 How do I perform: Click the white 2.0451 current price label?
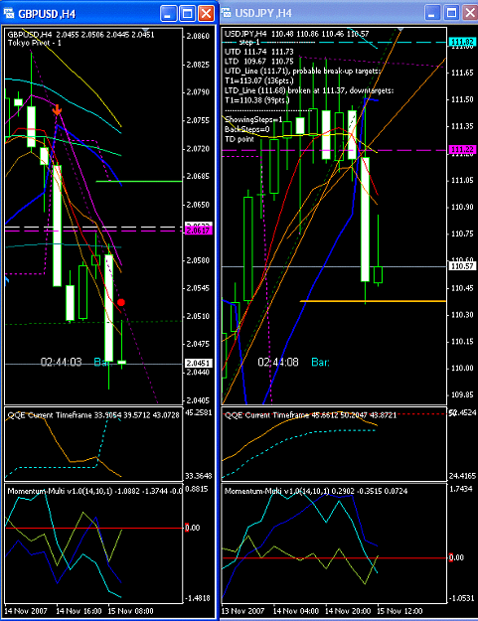click(x=199, y=364)
